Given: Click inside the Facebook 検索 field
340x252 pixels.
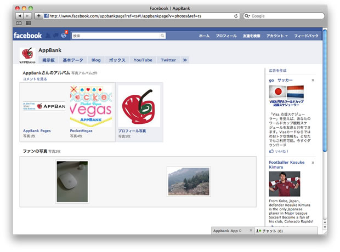Looking at the screenshot, I should point(116,36).
